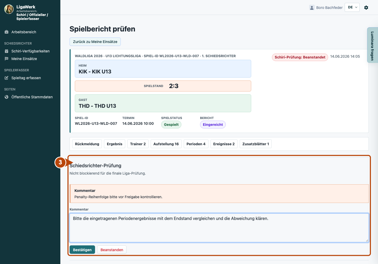Click the Bestätigen button
The width and height of the screenshot is (378, 264).
point(82,250)
